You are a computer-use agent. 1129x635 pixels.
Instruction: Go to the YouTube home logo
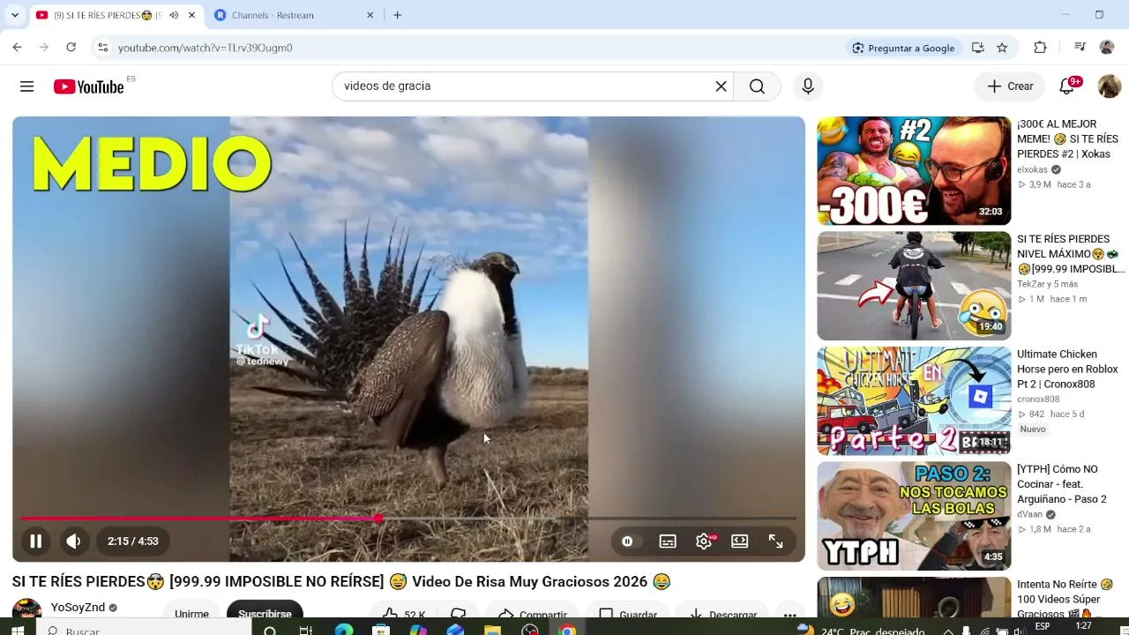coord(88,86)
